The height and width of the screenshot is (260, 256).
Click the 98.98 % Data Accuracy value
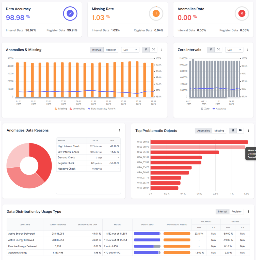(x=18, y=18)
